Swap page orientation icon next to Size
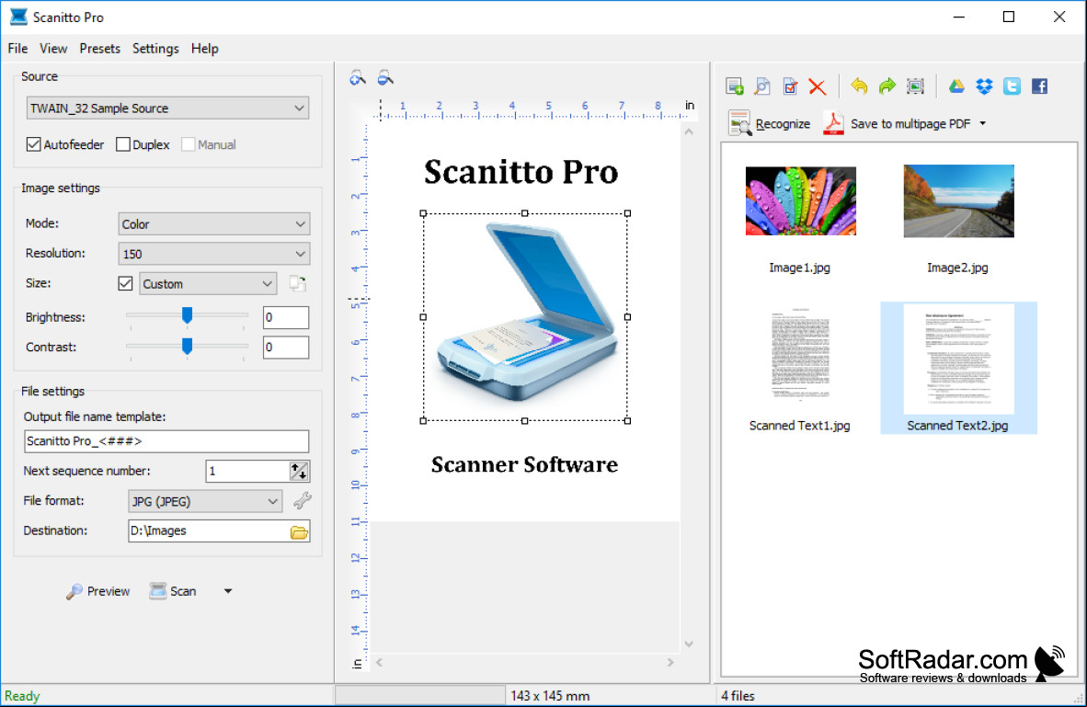 coord(298,283)
